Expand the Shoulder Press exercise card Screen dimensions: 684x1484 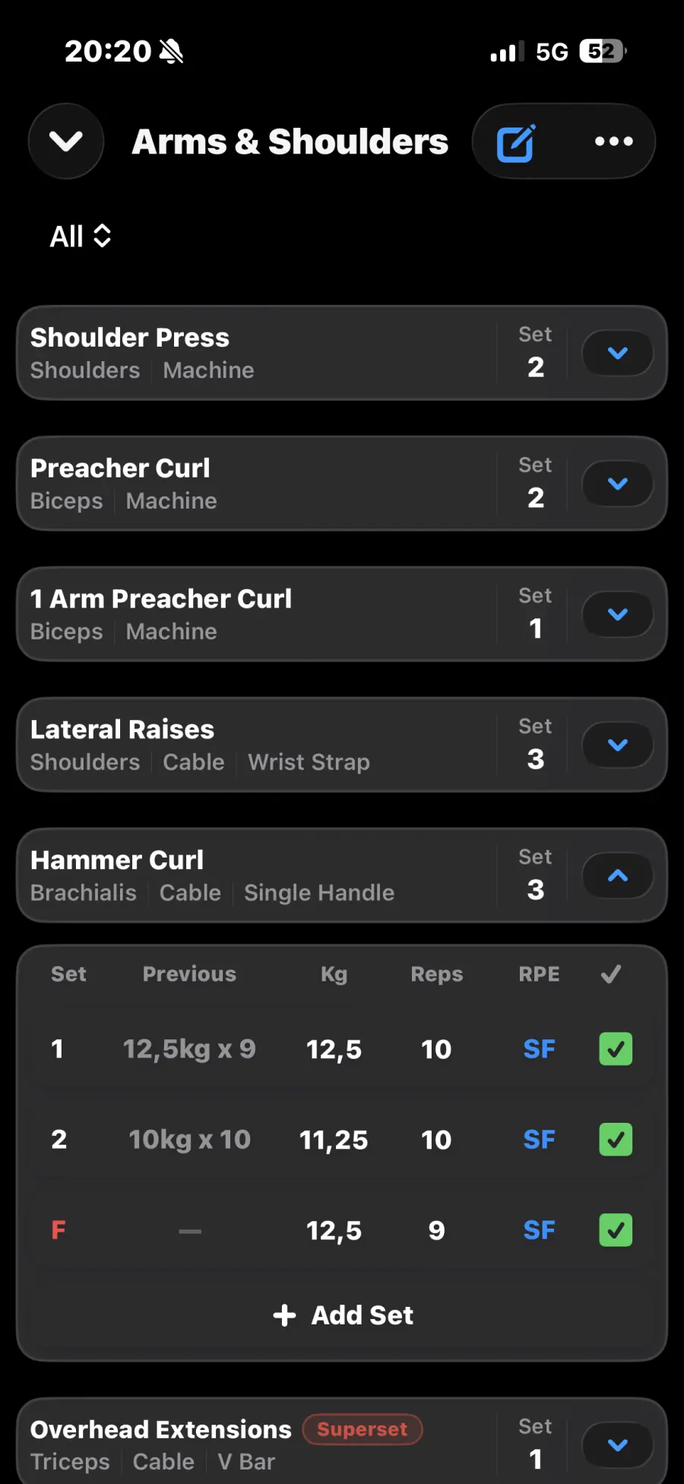617,353
